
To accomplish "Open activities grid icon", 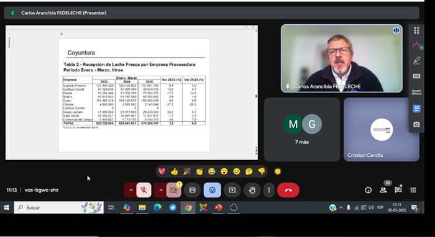I will (x=413, y=190).
